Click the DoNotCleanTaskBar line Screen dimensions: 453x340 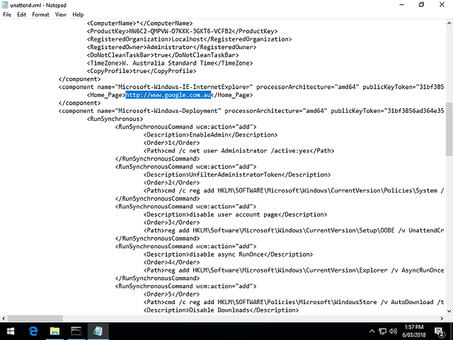(x=163, y=55)
